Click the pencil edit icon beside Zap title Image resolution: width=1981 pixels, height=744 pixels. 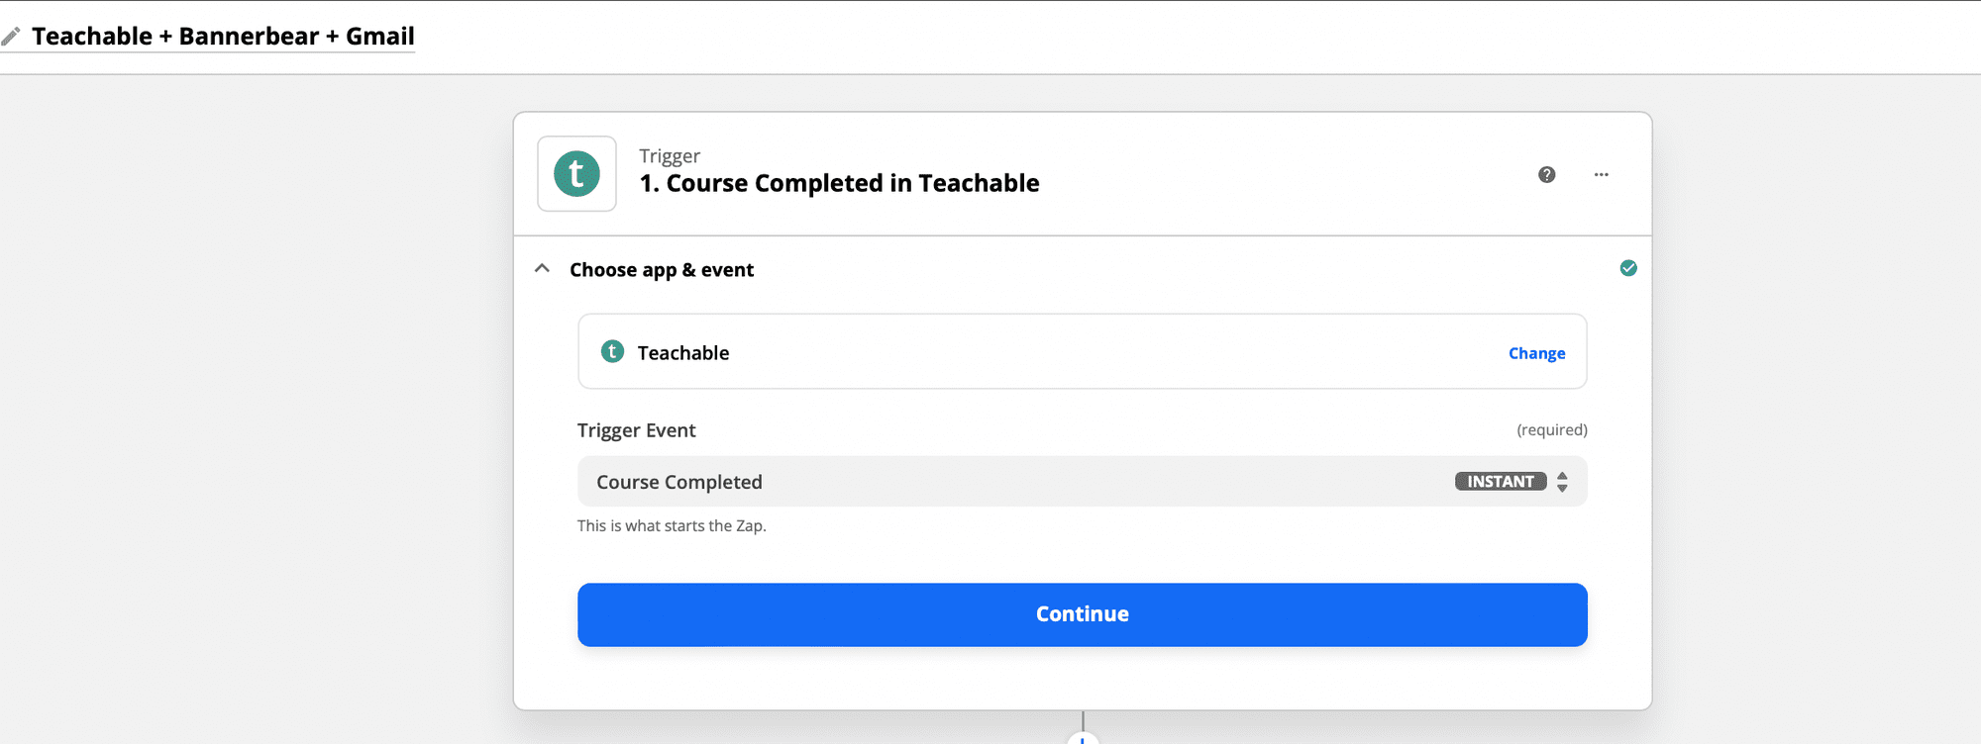(11, 38)
